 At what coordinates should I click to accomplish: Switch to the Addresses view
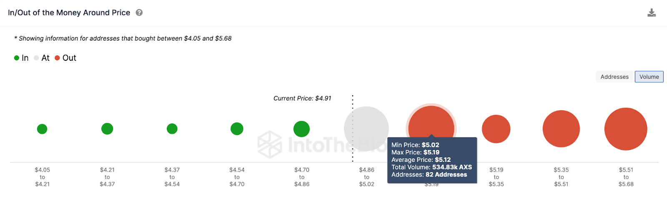(x=614, y=77)
